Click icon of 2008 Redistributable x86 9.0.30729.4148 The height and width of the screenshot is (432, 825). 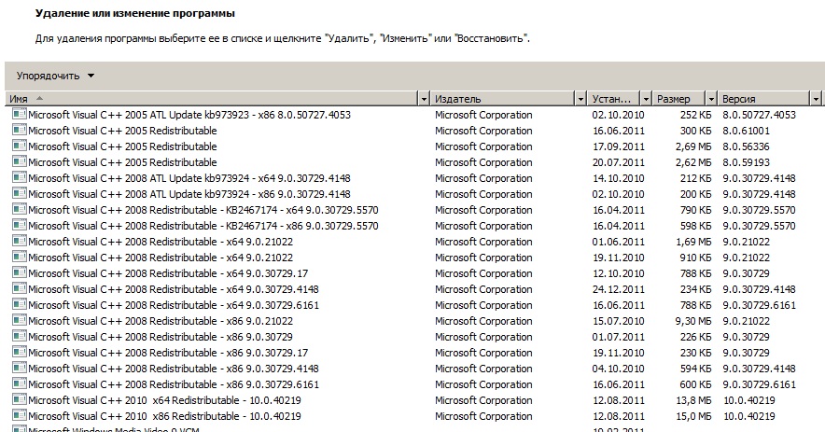19,368
